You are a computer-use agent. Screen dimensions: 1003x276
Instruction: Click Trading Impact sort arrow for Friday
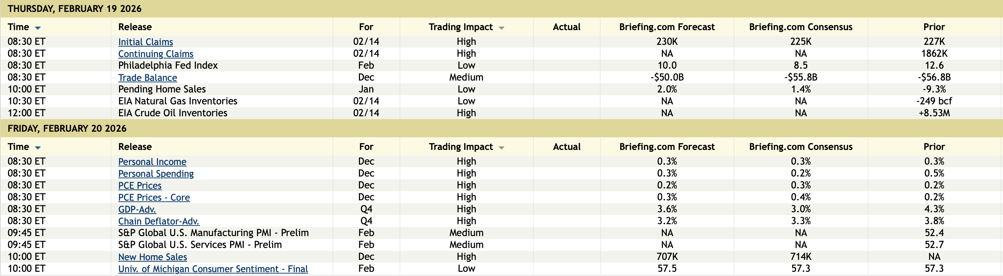501,147
